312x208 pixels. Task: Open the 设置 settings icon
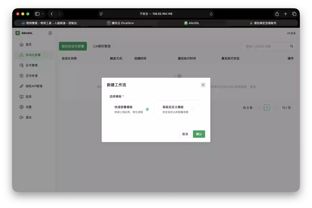[21, 107]
